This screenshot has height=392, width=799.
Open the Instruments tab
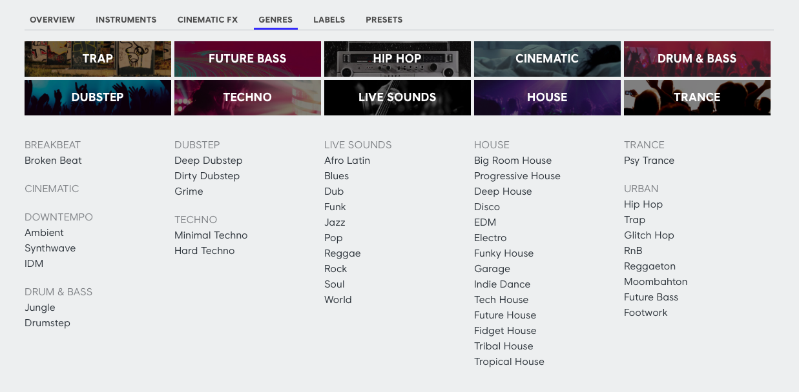pyautogui.click(x=126, y=20)
